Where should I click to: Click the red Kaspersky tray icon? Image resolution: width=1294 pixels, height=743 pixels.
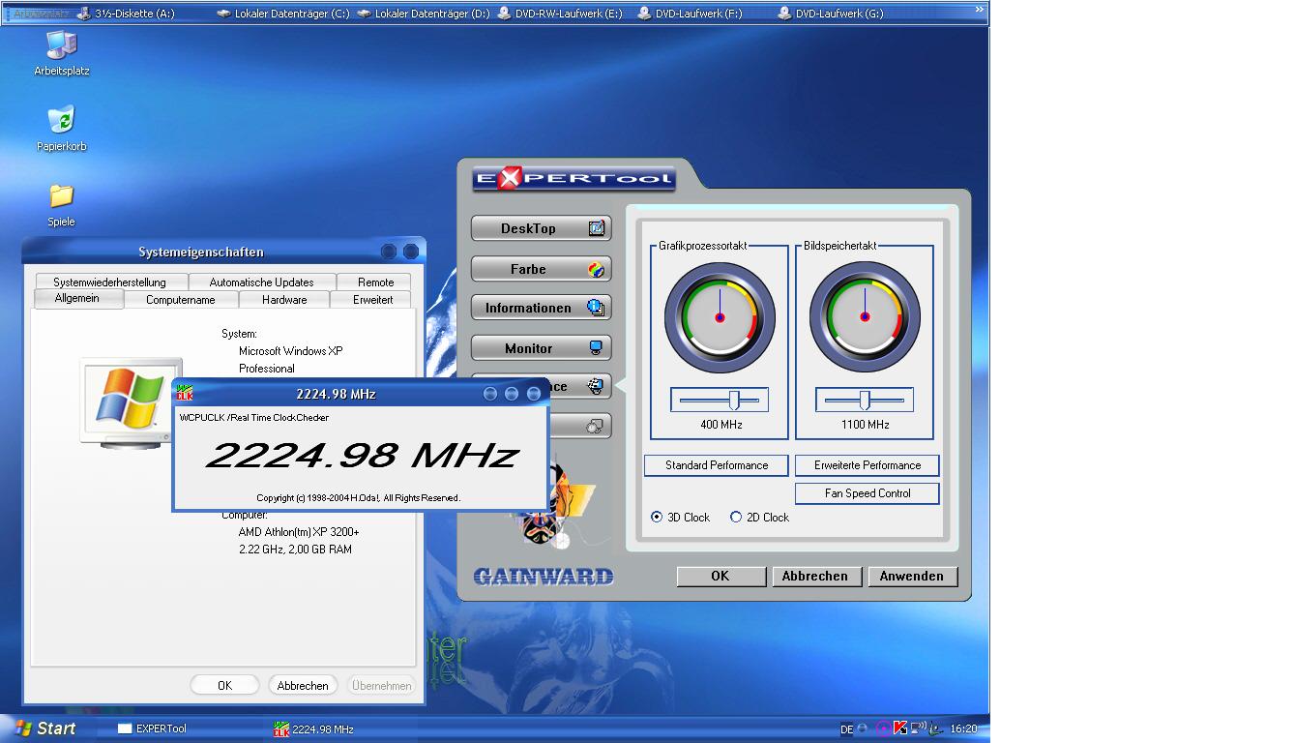tap(900, 728)
